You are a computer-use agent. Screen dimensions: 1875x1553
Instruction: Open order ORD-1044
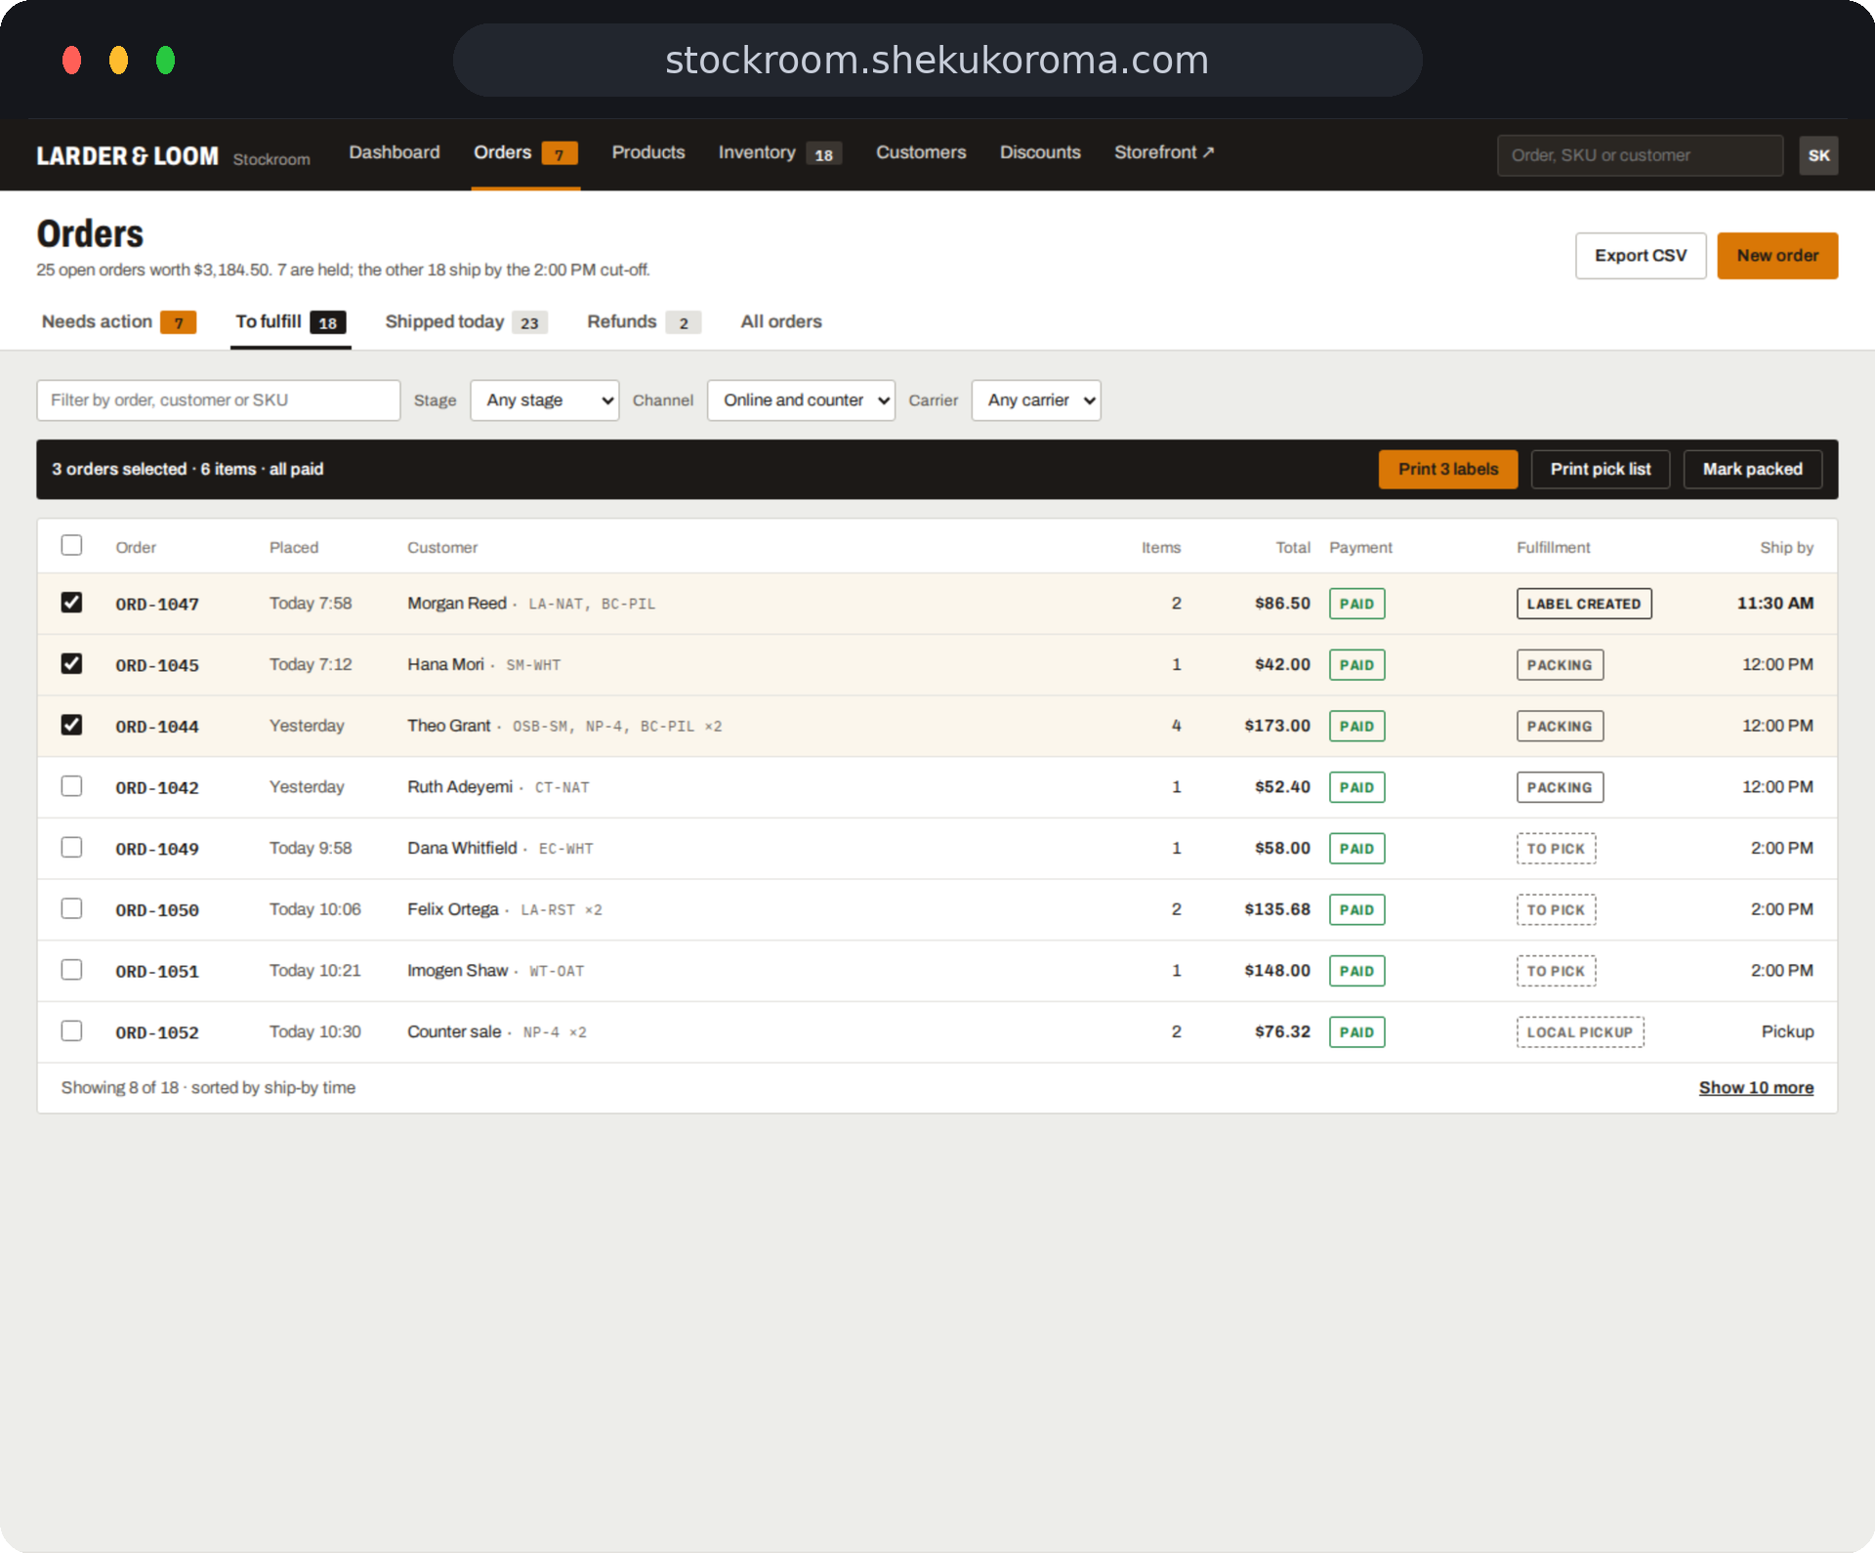tap(157, 727)
